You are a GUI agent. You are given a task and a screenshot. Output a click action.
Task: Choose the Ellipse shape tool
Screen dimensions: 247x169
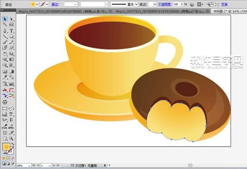(x=11, y=37)
